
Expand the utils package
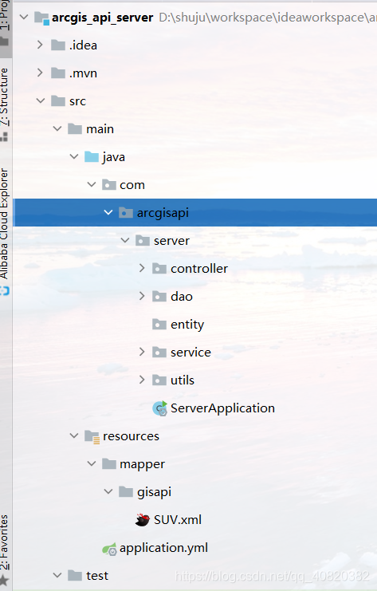coord(142,380)
